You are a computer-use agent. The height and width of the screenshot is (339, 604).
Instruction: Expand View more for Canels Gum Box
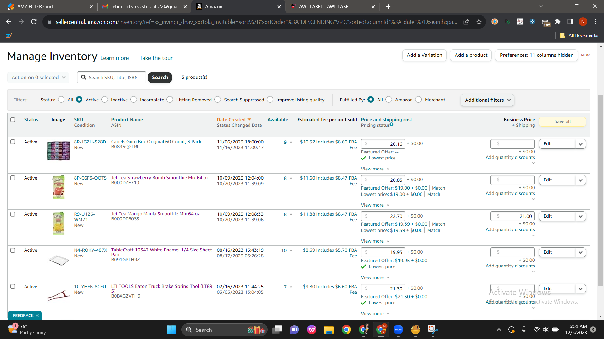375,169
